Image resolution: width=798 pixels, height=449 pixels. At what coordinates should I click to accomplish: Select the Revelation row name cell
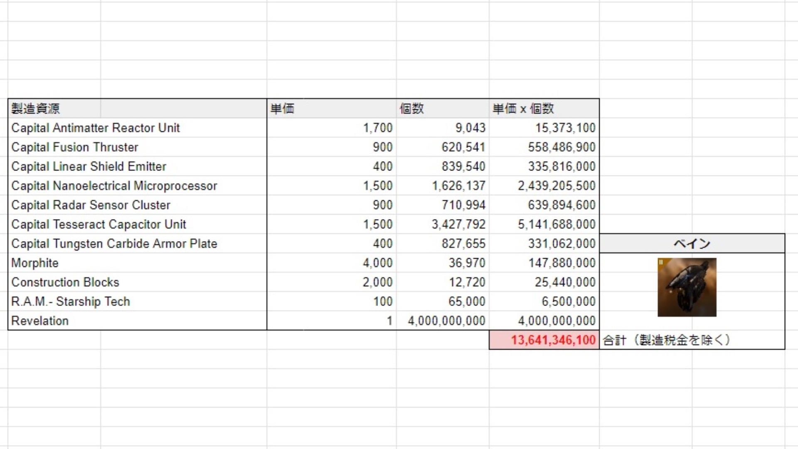pyautogui.click(x=137, y=321)
